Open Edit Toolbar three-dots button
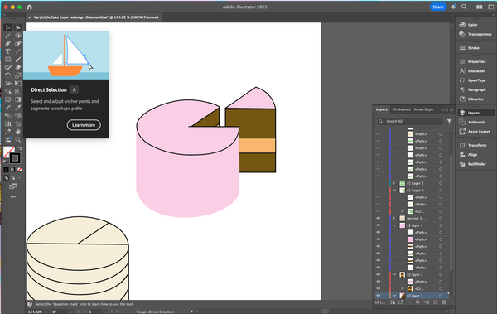The height and width of the screenshot is (314, 497). [13, 197]
